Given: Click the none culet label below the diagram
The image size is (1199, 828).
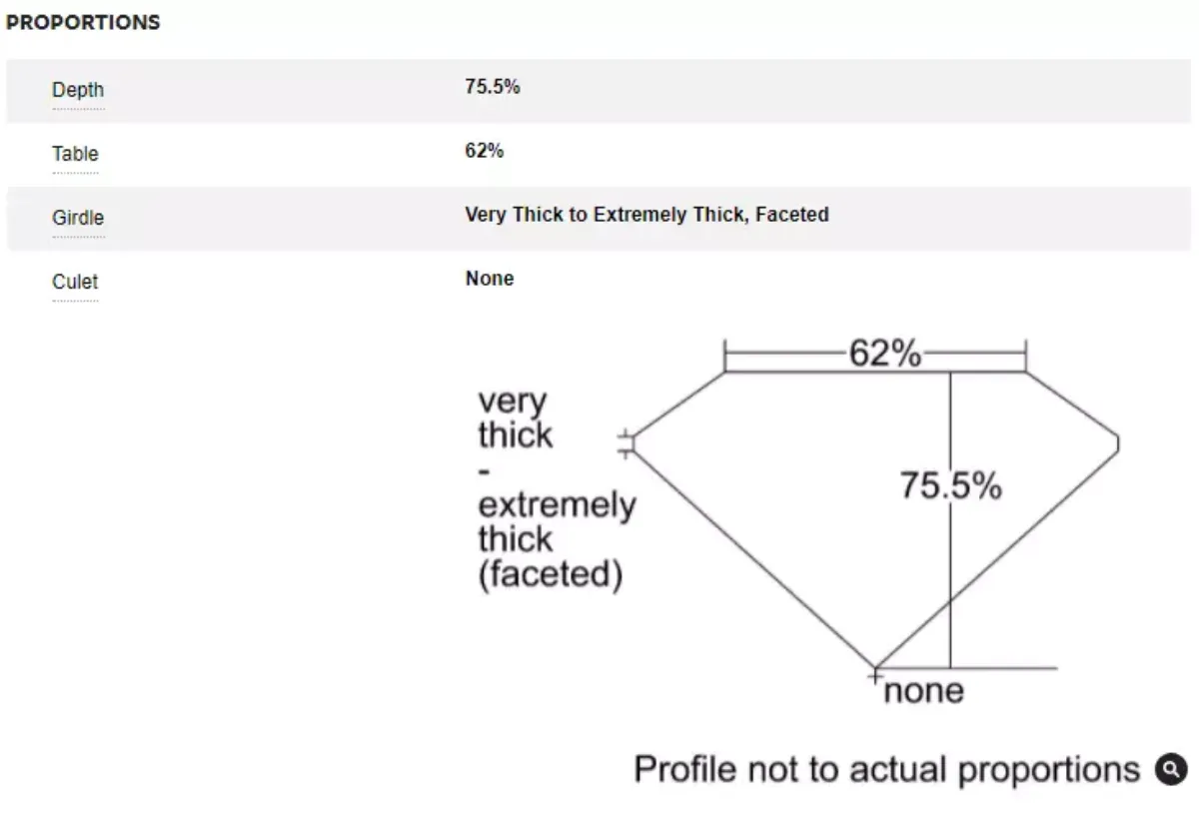Looking at the screenshot, I should pos(924,691).
